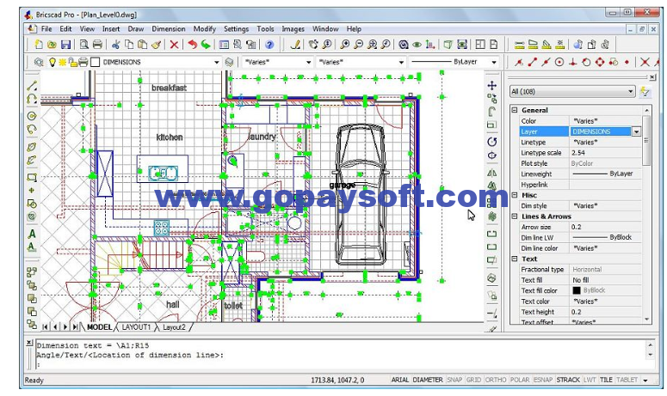Redo with the green curved arrow
Image resolution: width=667 pixels, height=396 pixels.
coord(206,45)
